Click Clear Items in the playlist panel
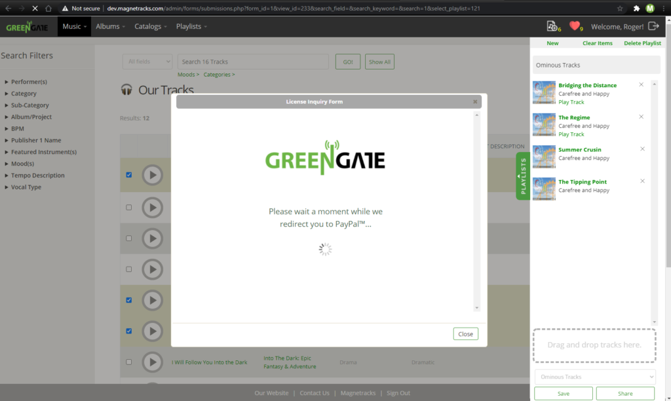 598,43
